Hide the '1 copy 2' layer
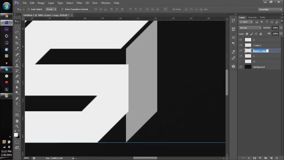The image size is (284, 160). point(241,45)
